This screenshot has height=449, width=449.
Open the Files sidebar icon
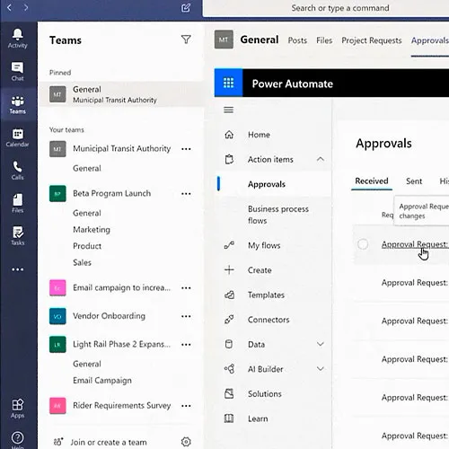click(x=18, y=204)
